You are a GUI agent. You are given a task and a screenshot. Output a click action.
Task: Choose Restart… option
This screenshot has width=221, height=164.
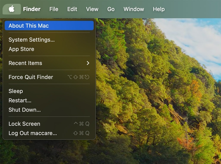click(x=49, y=100)
